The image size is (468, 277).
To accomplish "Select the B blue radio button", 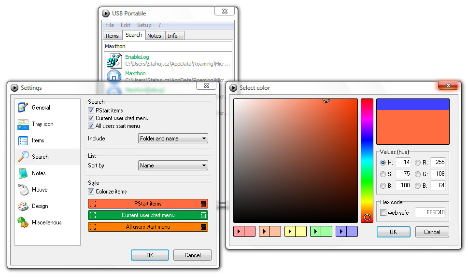I will point(418,186).
